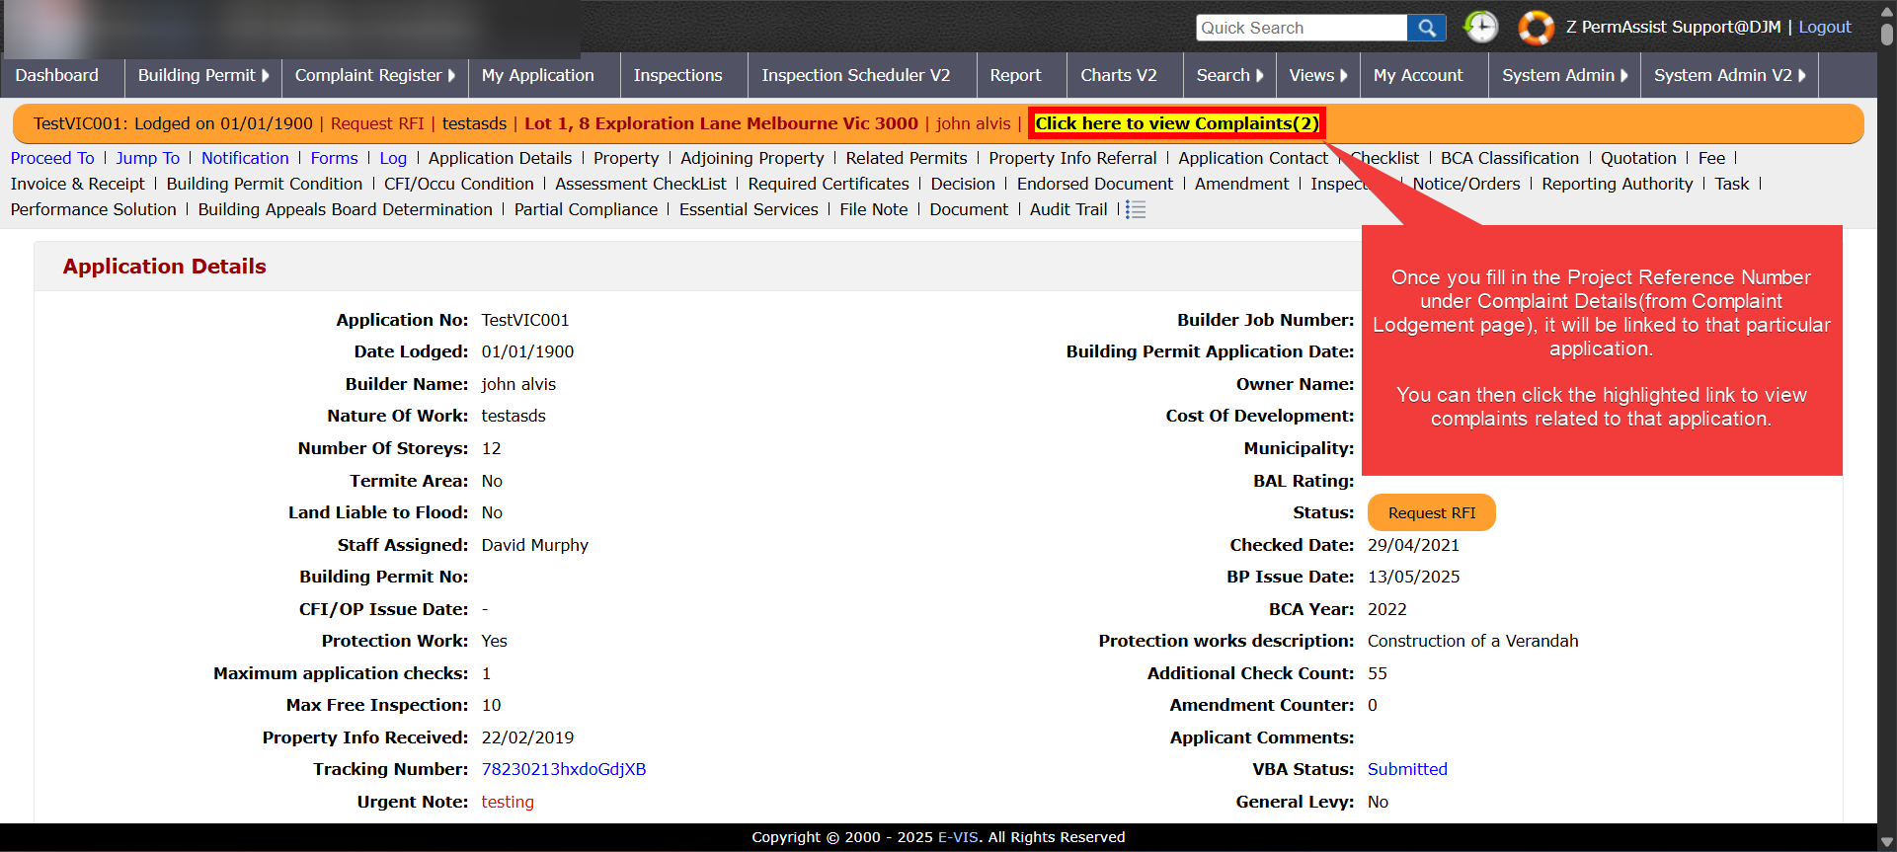The width and height of the screenshot is (1897, 852).
Task: Click here to view Complaints link
Action: click(1175, 123)
